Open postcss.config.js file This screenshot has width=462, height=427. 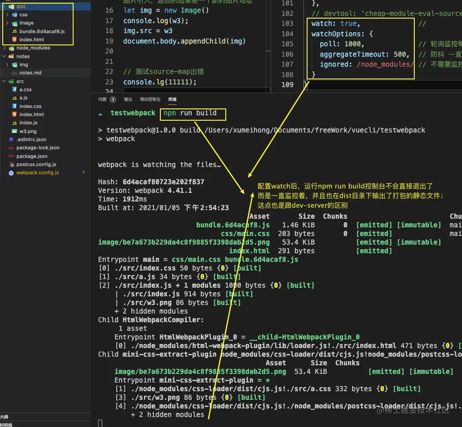[36, 165]
